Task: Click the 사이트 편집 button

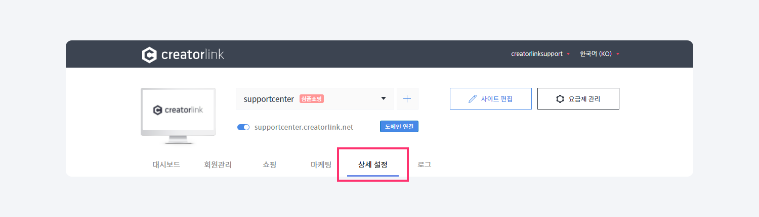Action: pyautogui.click(x=491, y=99)
